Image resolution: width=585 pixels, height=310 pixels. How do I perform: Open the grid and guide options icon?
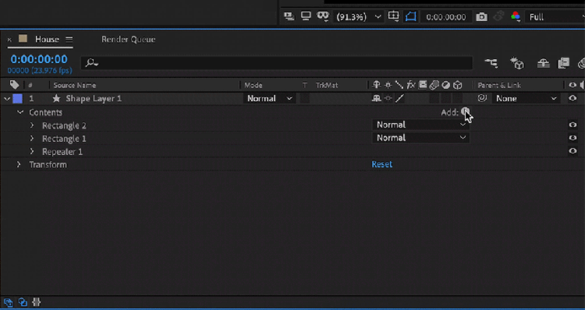coord(394,17)
